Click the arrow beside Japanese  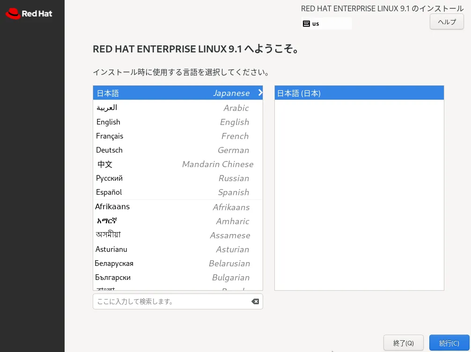click(260, 93)
